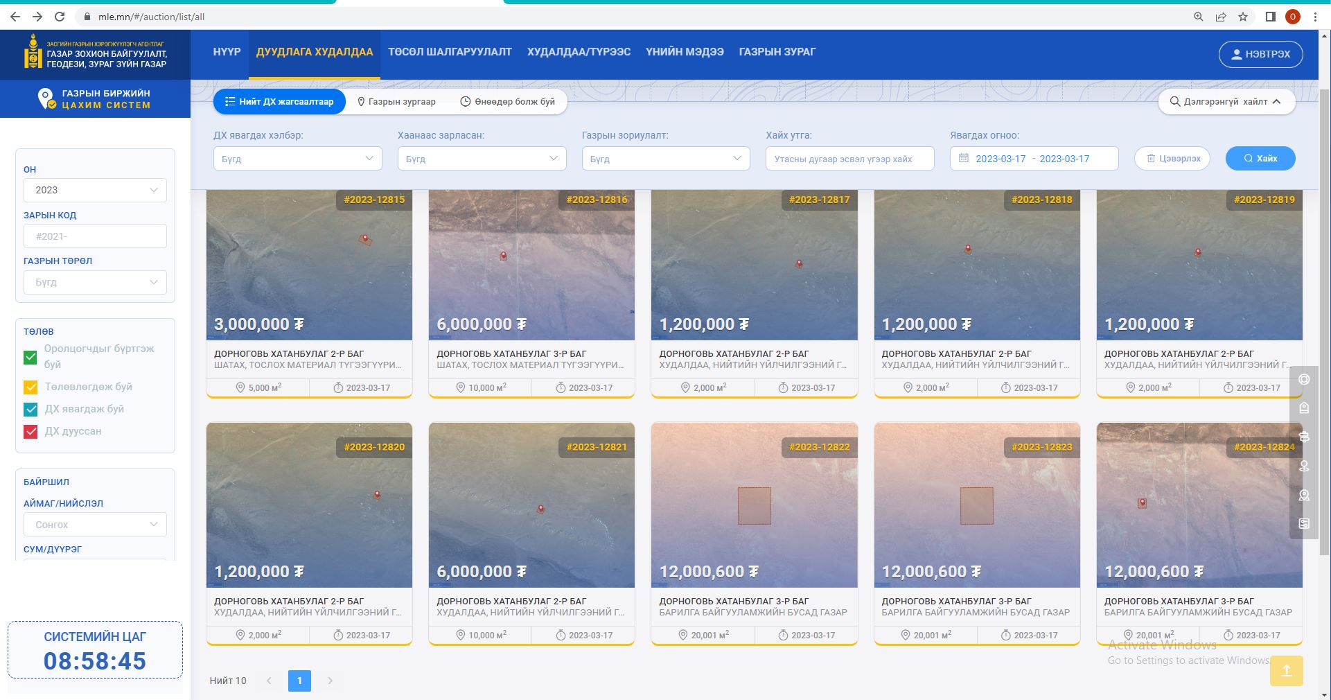Reload the mle.mn page

[60, 17]
